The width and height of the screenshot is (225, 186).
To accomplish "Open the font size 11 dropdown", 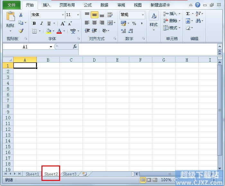I will 78,15.
